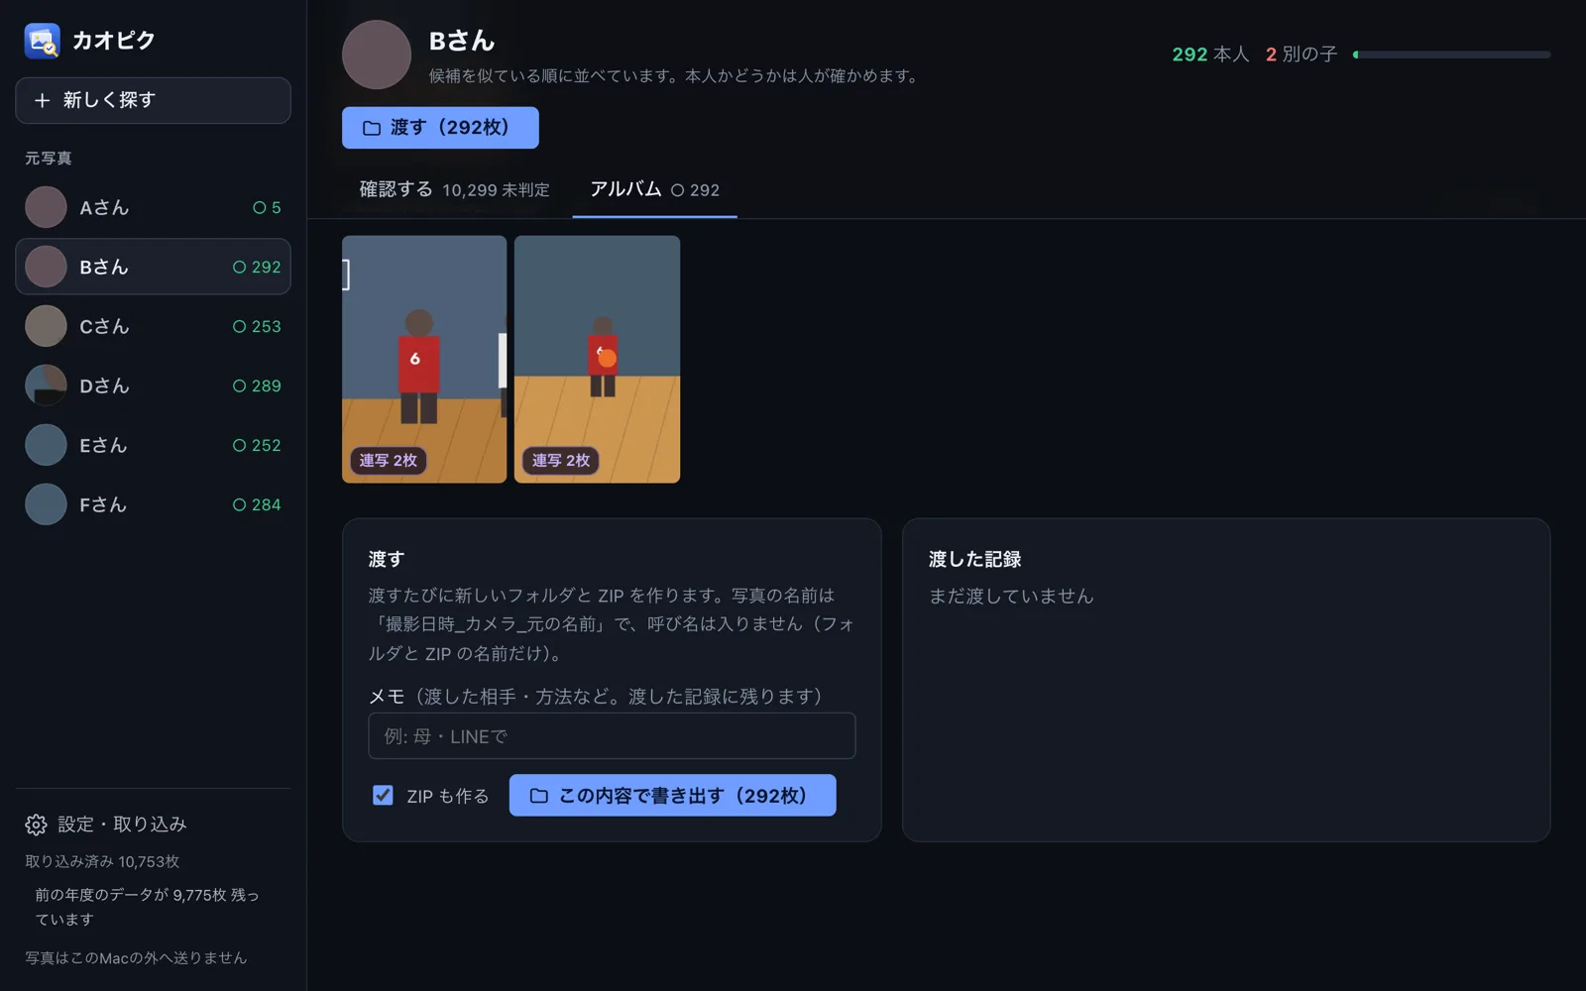1586x991 pixels.
Task: Select Fさん row with 284
Action: pos(153,504)
